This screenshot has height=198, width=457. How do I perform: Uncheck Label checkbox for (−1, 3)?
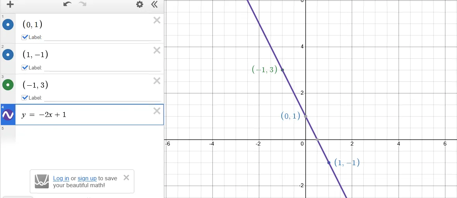(x=24, y=97)
